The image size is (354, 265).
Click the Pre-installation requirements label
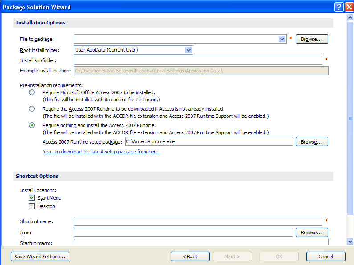click(x=52, y=85)
